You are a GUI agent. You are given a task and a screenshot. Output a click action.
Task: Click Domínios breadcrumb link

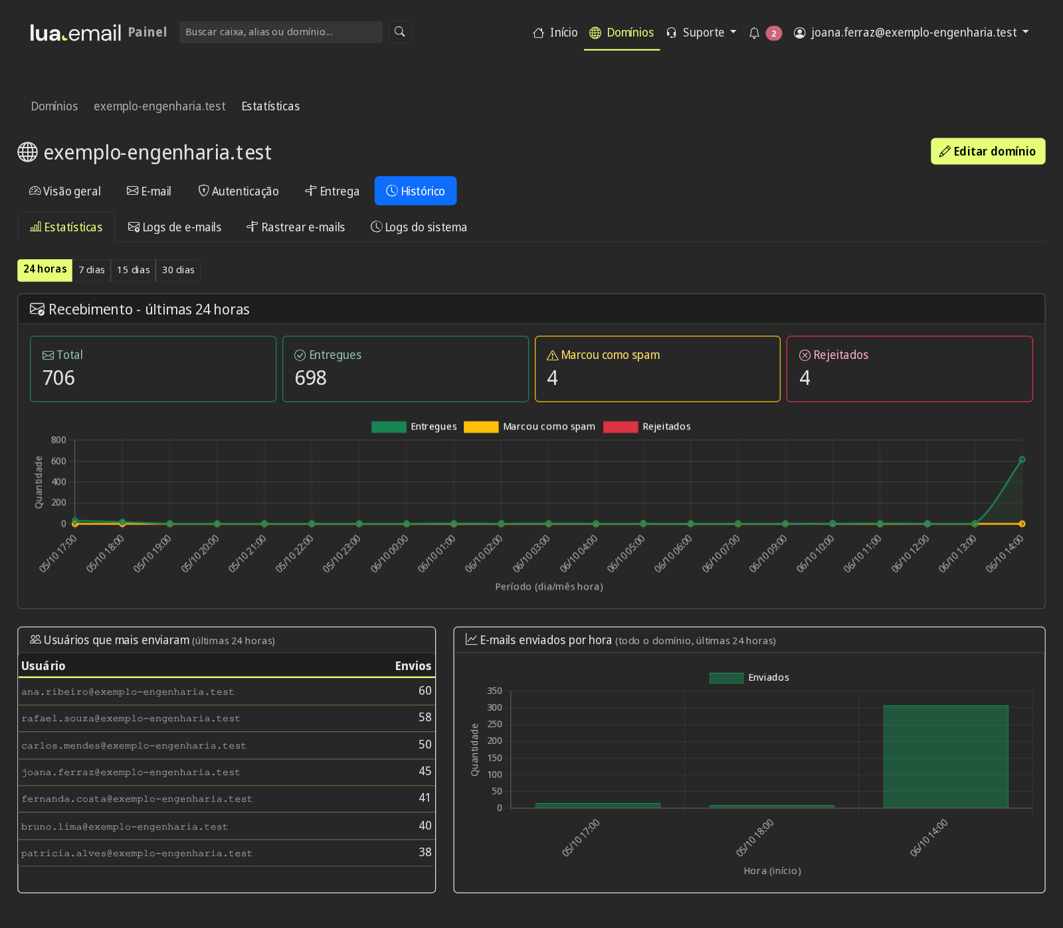pos(54,106)
